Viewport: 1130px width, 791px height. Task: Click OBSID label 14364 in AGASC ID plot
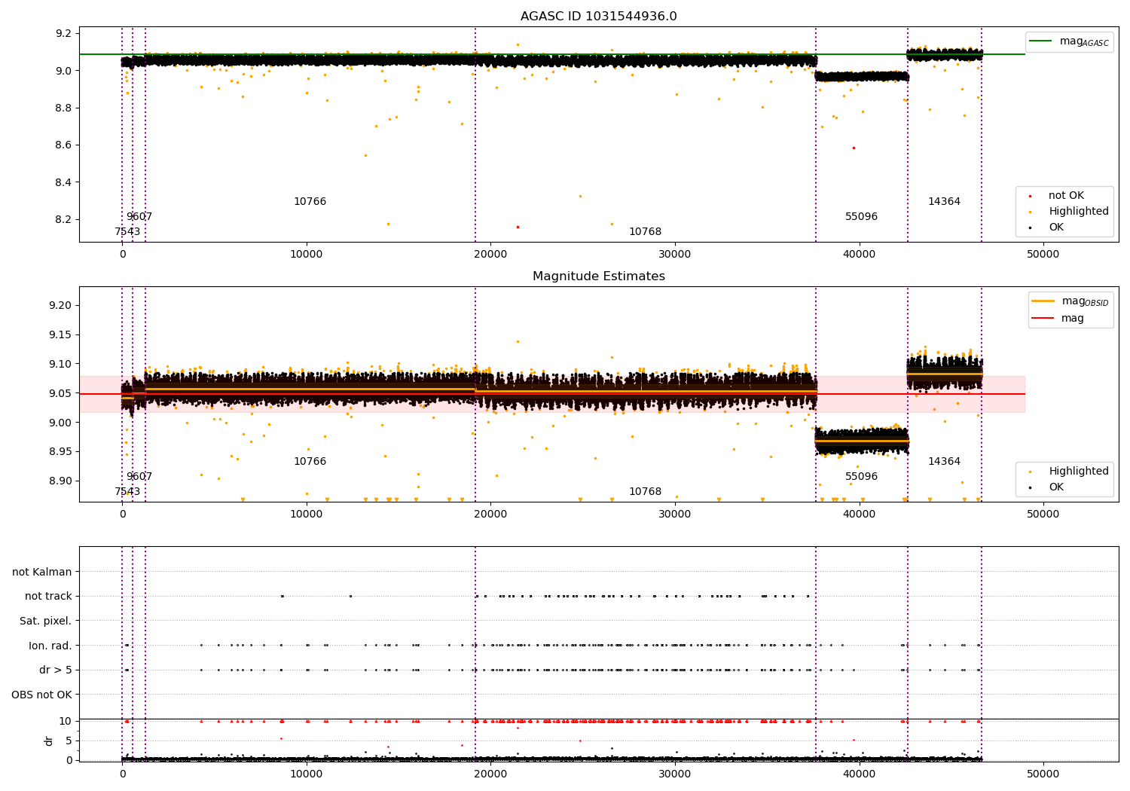tap(945, 202)
